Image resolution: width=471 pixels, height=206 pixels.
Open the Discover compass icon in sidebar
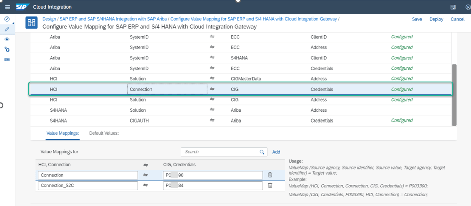pos(7,19)
